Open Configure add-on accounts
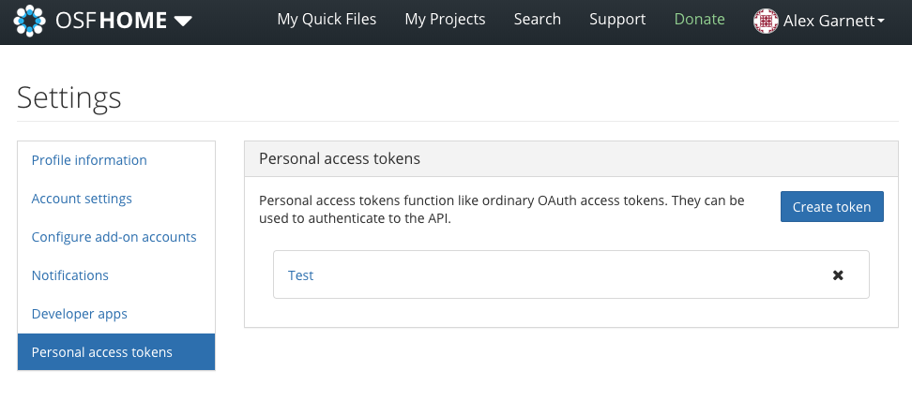The image size is (912, 400). [x=116, y=237]
